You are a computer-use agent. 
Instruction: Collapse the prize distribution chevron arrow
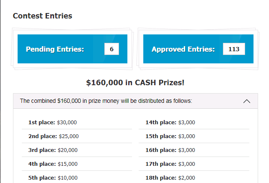247,101
